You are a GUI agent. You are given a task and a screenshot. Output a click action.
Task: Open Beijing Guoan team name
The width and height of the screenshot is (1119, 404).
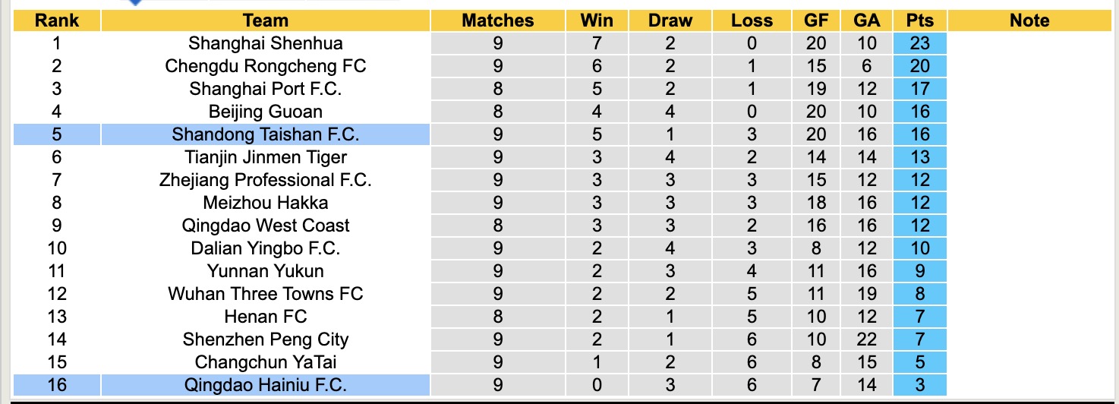pyautogui.click(x=266, y=112)
